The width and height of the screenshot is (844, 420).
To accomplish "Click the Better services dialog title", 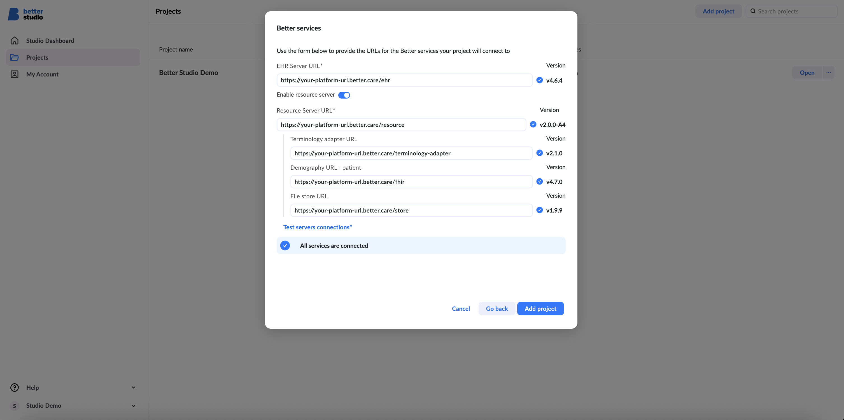I will pos(299,28).
